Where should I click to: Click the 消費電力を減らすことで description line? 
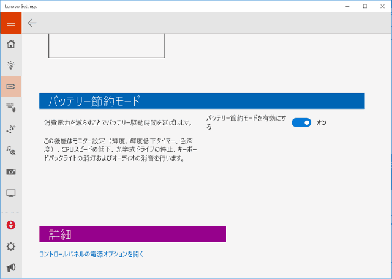coord(118,122)
